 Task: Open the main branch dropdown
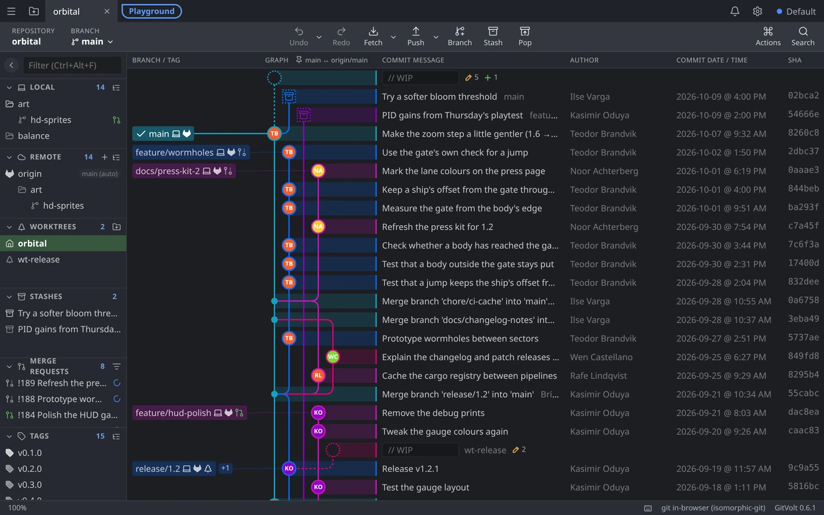click(92, 41)
